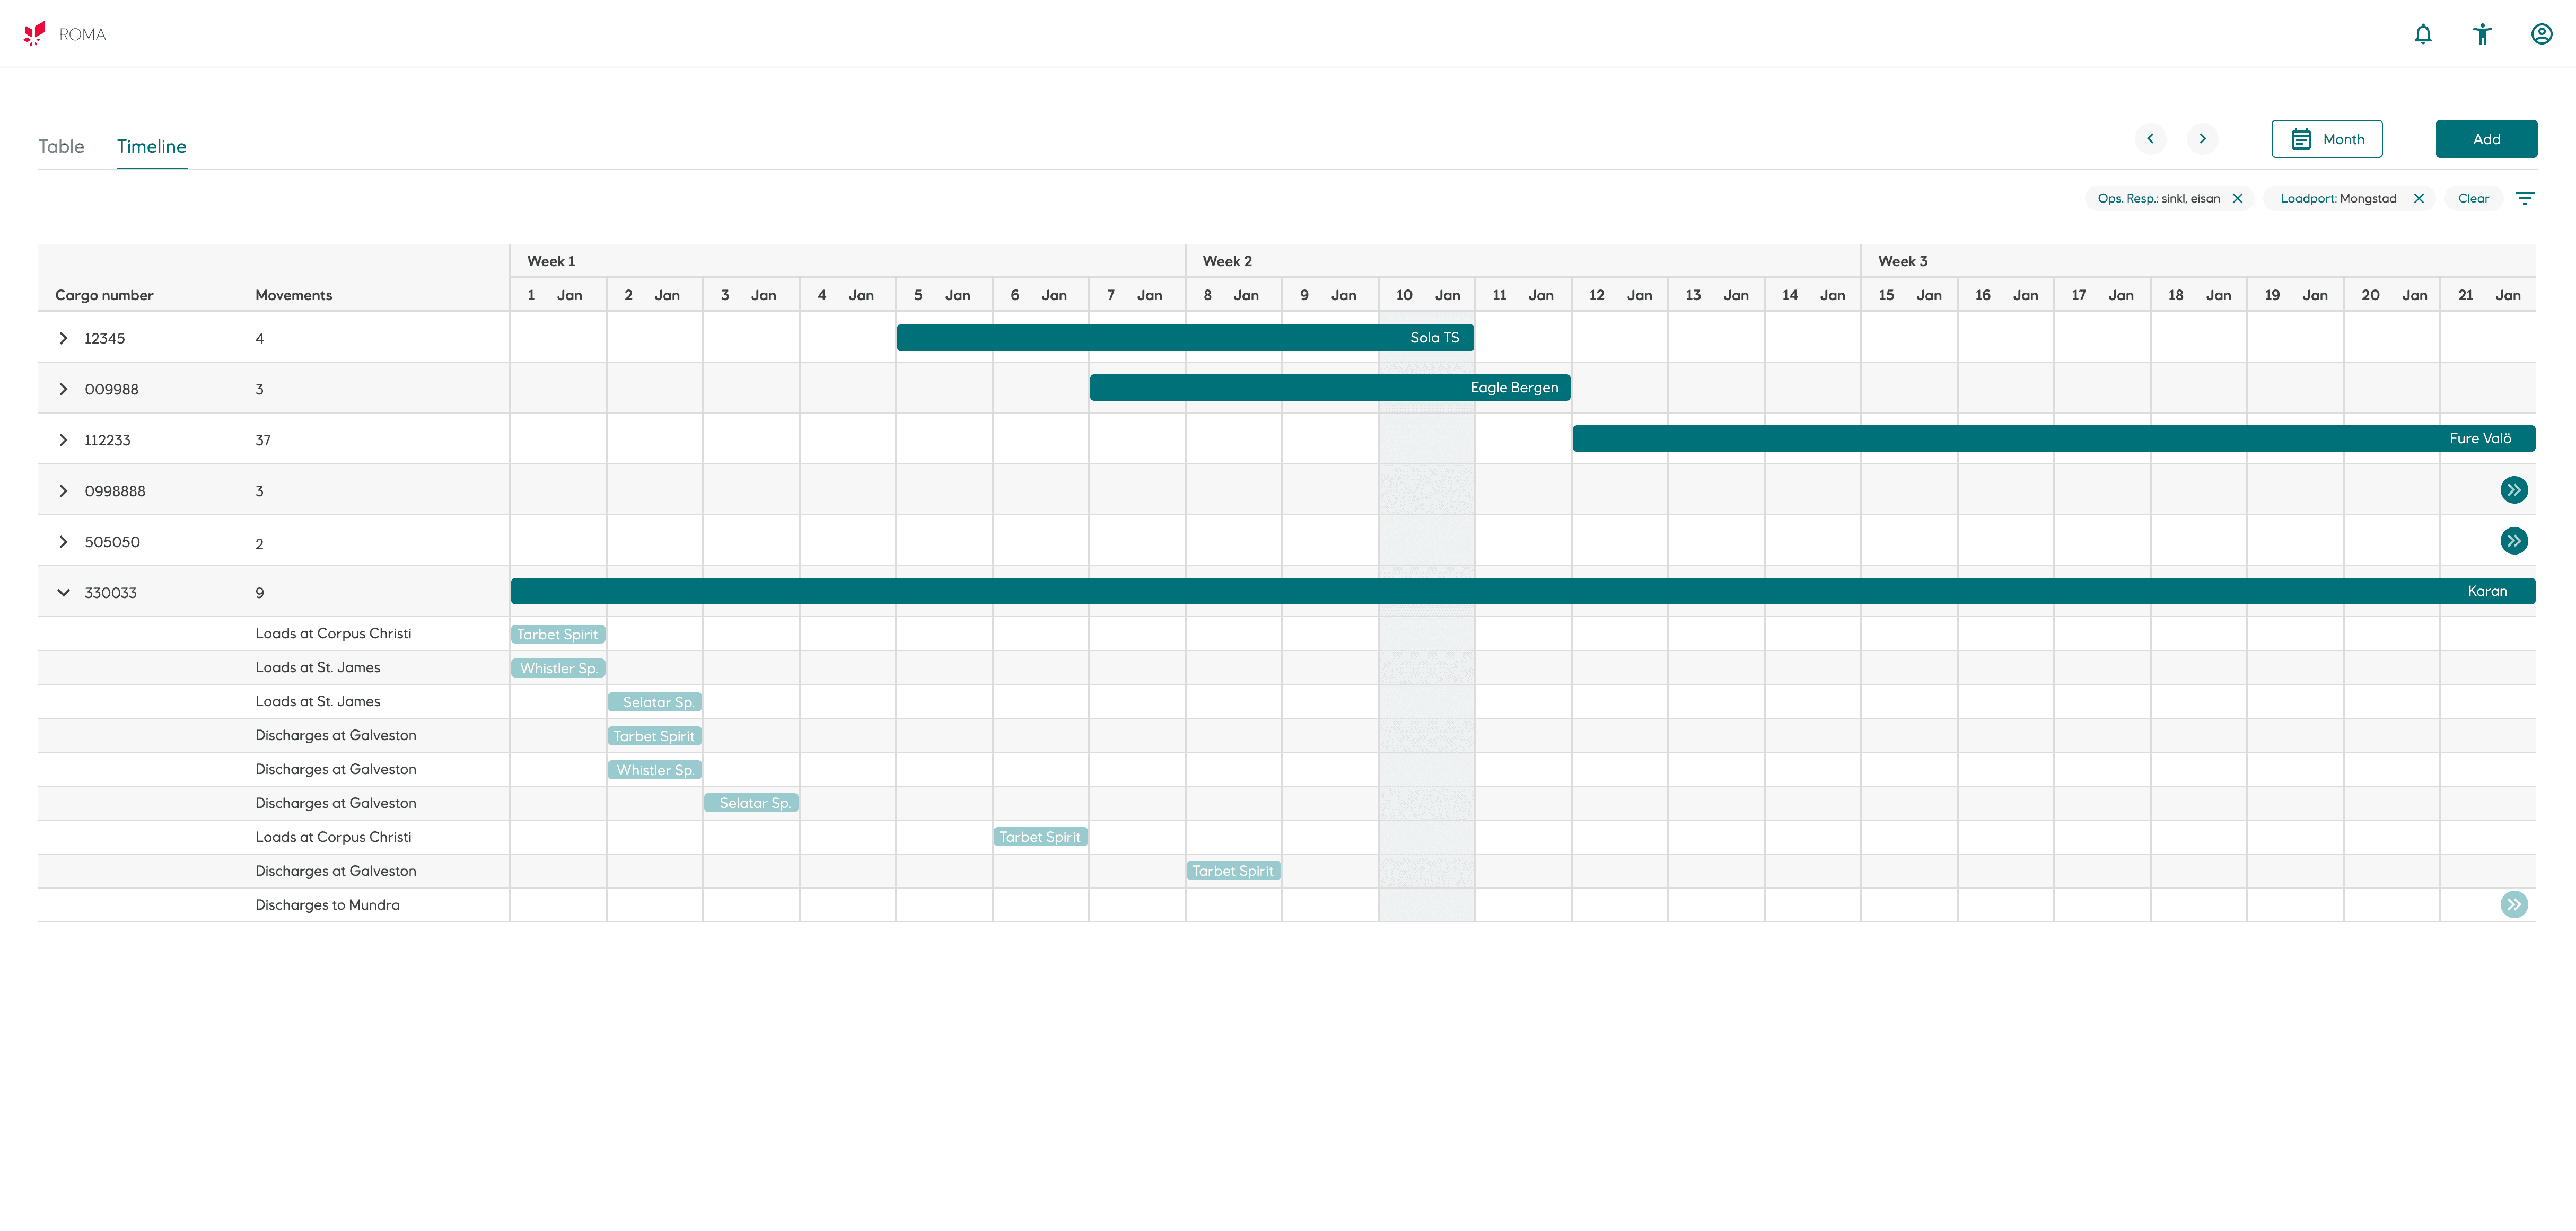This screenshot has width=2576, height=1231.
Task: Expand cargo number 112233 row
Action: (64, 440)
